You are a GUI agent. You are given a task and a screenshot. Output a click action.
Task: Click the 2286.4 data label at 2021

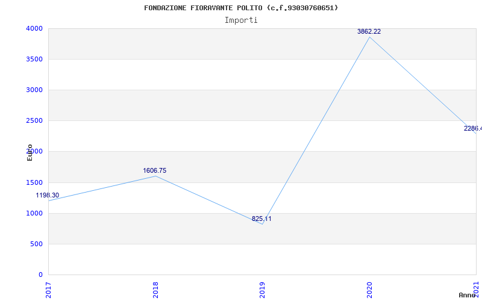pyautogui.click(x=473, y=128)
